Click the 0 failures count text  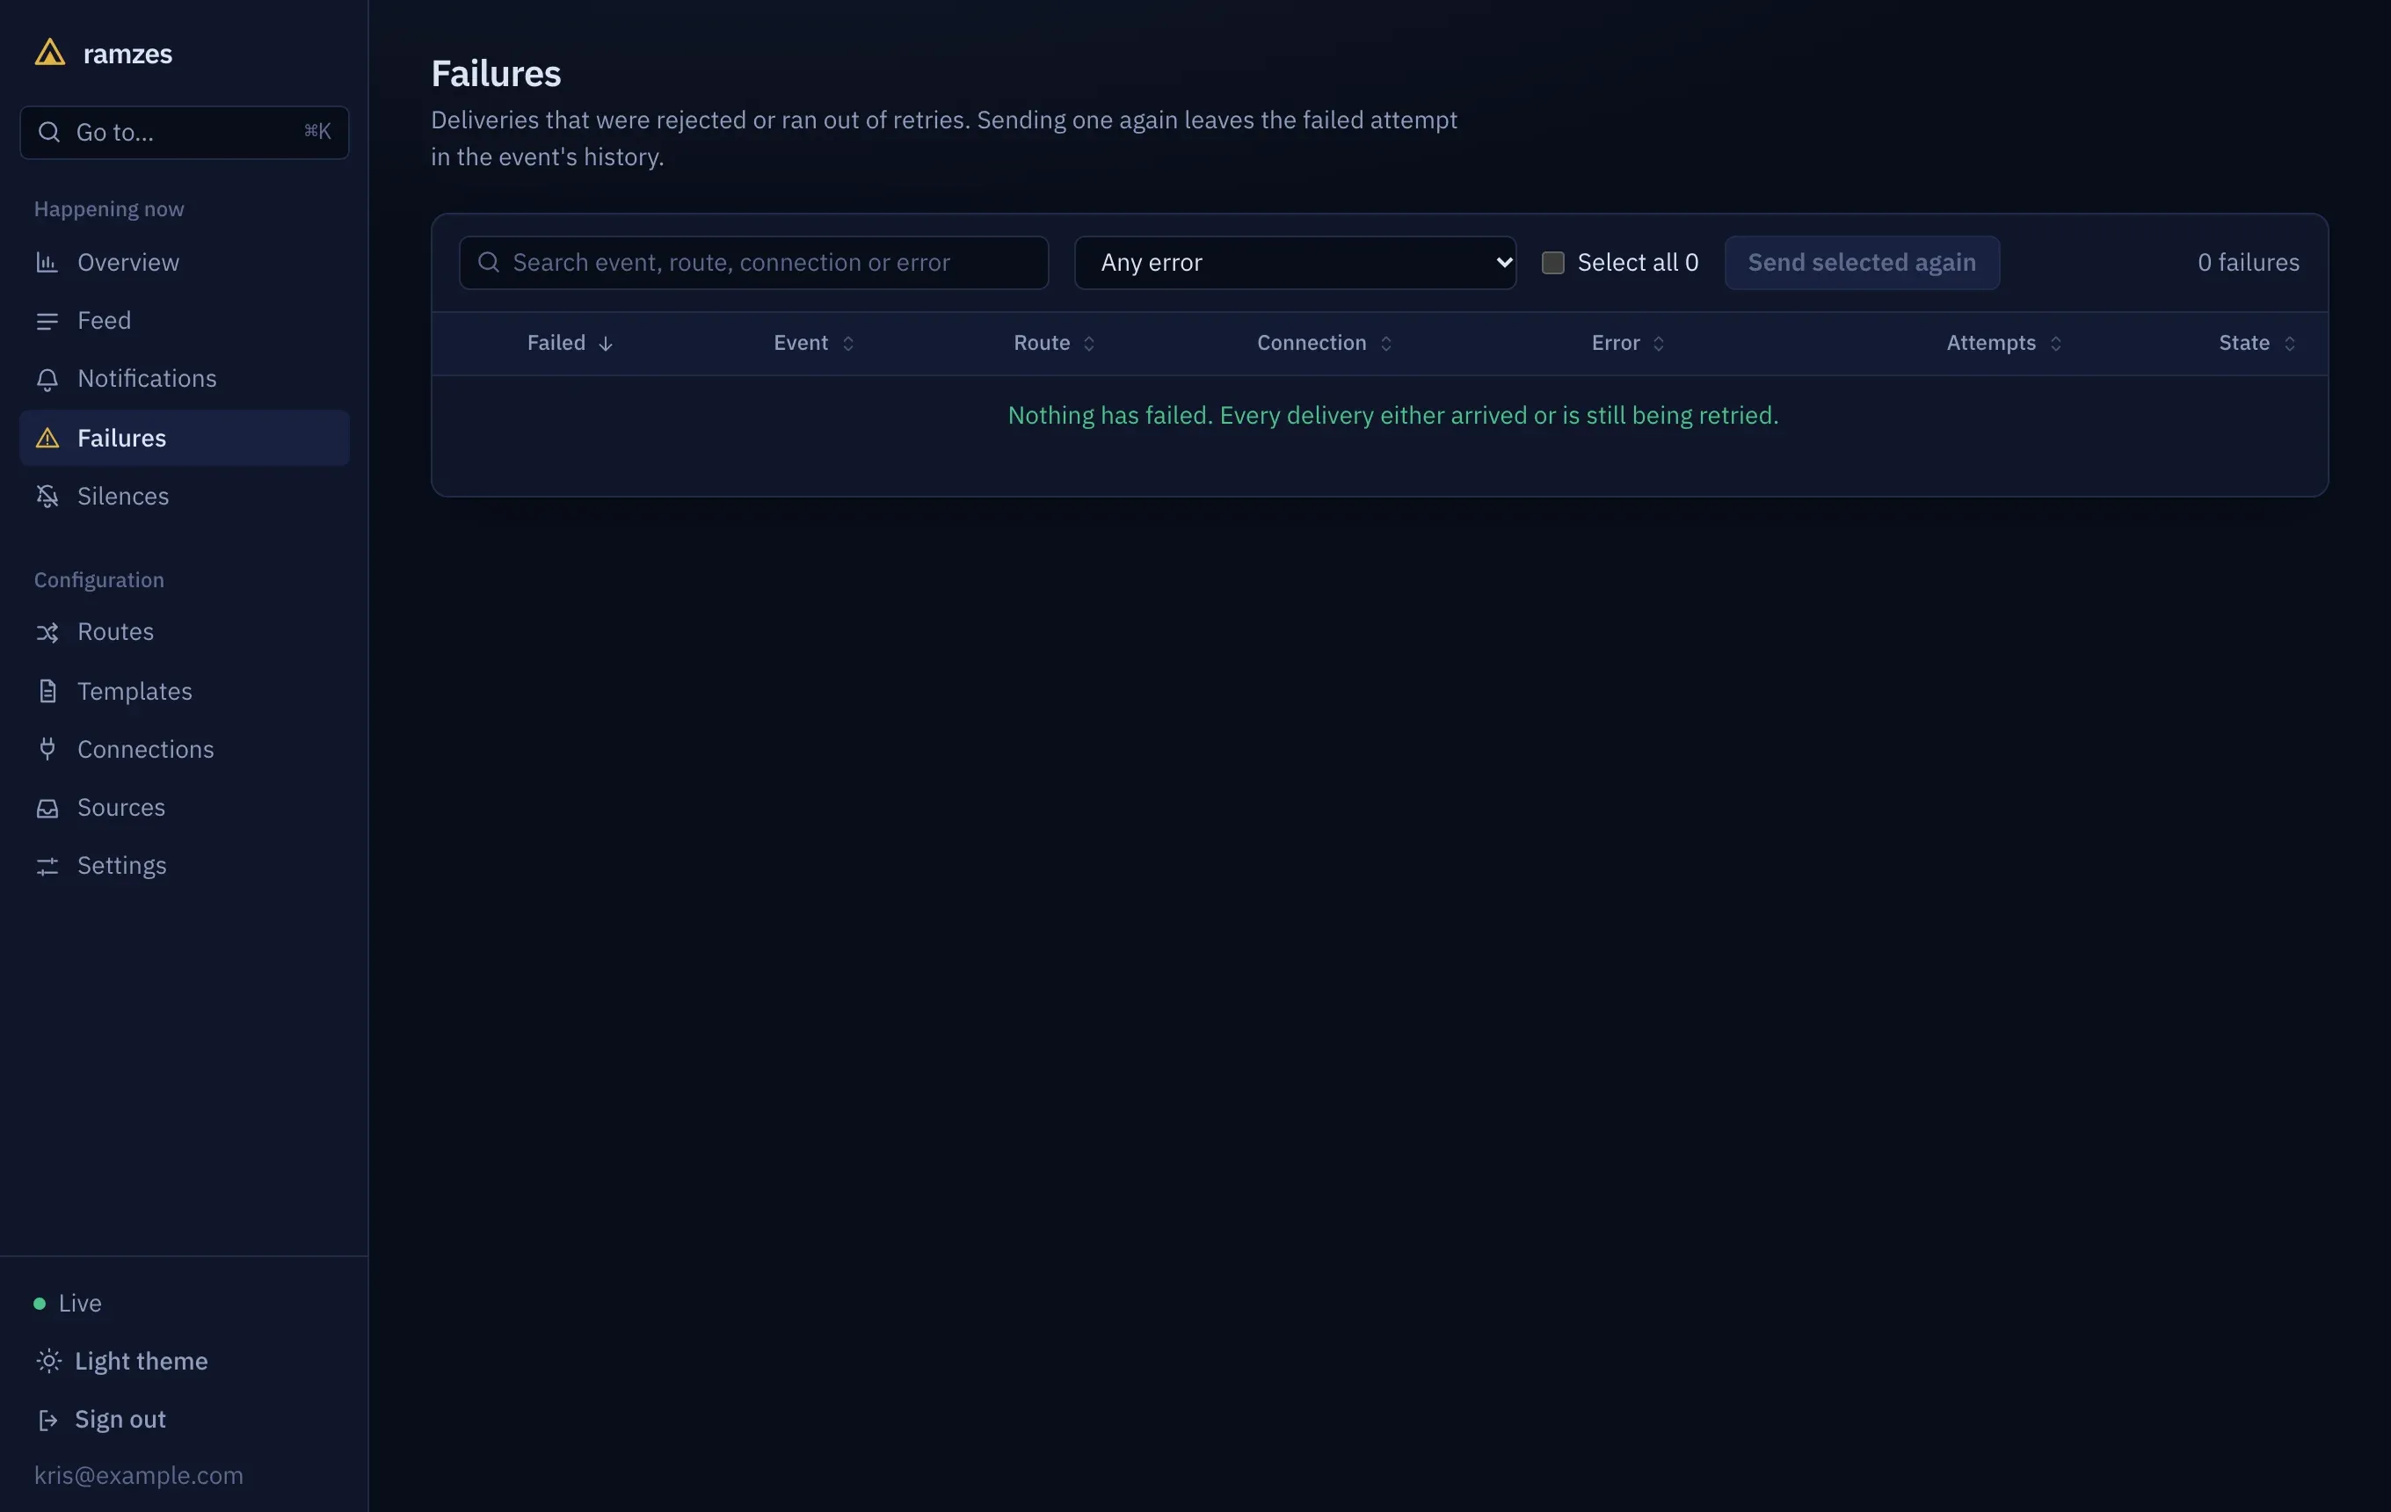point(2248,262)
